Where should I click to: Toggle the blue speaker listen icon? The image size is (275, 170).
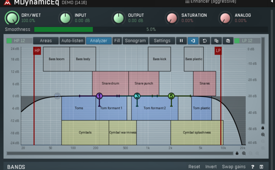(x=193, y=41)
